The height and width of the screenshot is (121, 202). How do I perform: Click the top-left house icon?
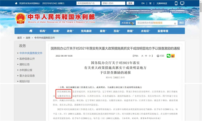pos(16,3)
